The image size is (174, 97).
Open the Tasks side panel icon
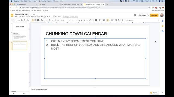coord(163,31)
